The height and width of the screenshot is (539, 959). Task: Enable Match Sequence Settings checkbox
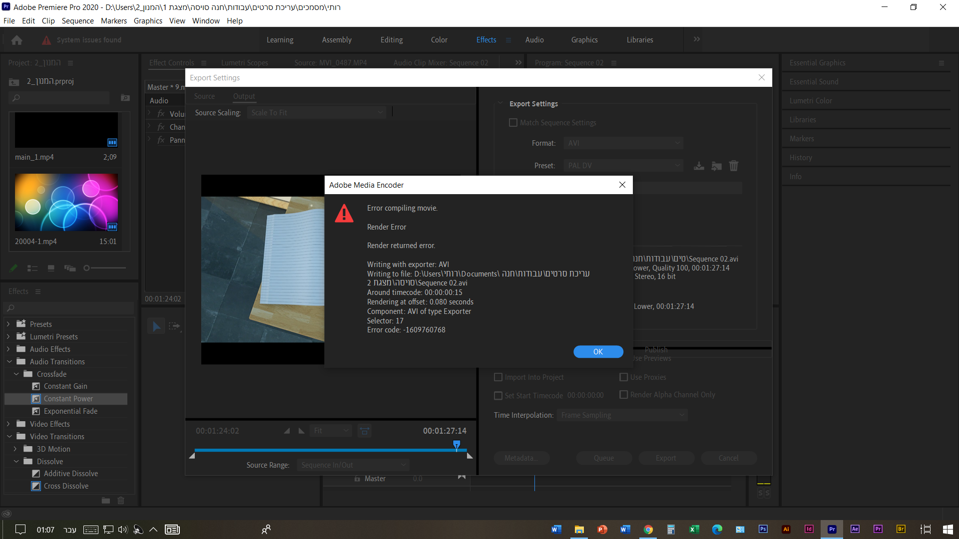pyautogui.click(x=513, y=123)
